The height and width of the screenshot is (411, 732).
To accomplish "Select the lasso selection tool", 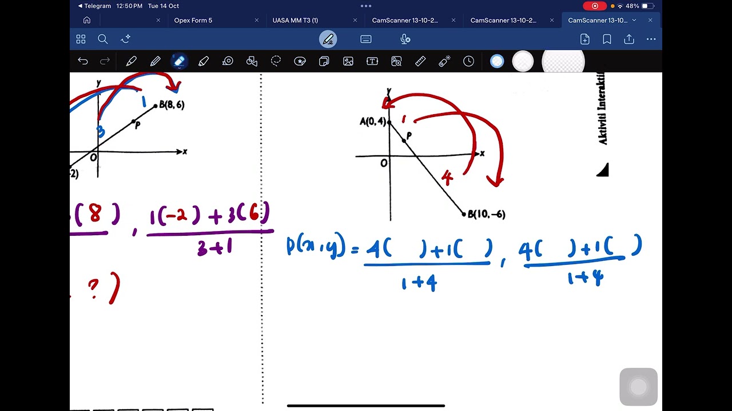I will [276, 61].
